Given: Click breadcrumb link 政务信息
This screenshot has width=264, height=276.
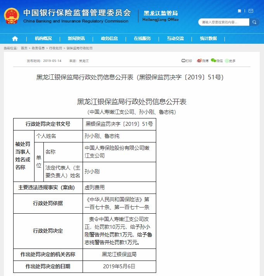Looking at the screenshot, I should click(x=38, y=48).
